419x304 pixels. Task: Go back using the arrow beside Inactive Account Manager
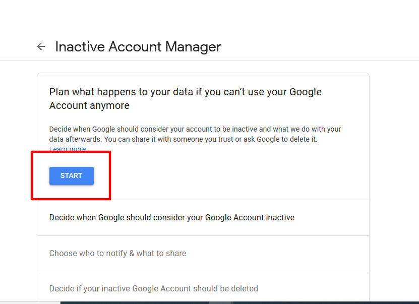tap(41, 46)
